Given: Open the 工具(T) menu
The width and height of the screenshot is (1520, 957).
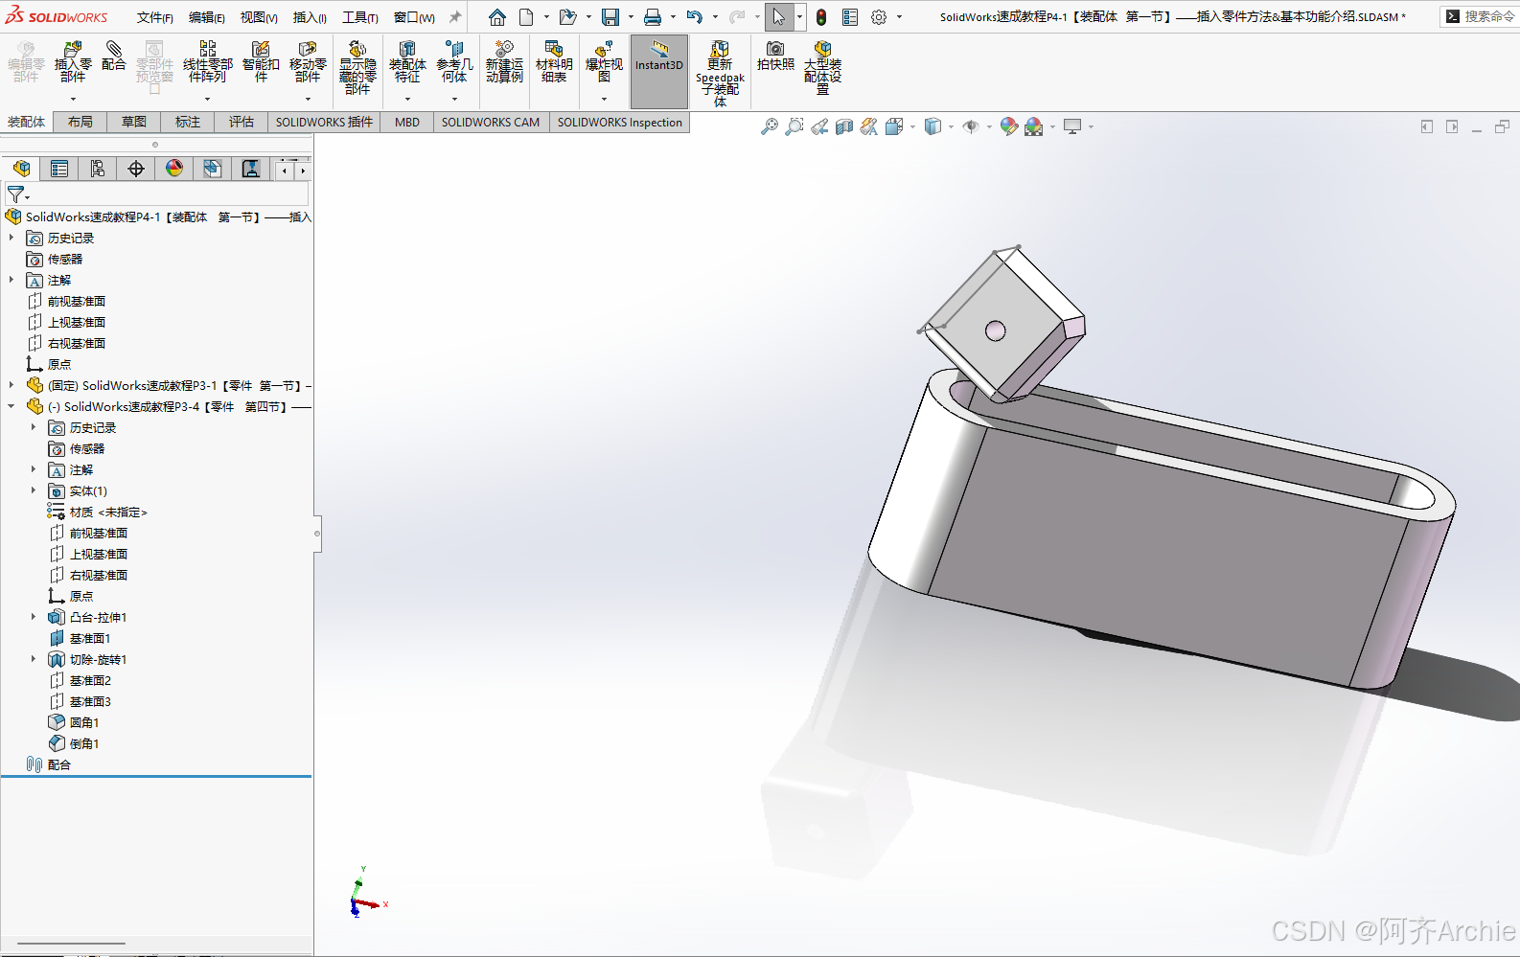Looking at the screenshot, I should click(360, 17).
